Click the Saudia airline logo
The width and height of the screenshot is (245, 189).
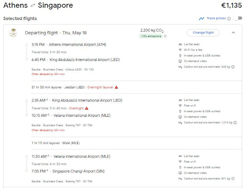(13, 33)
